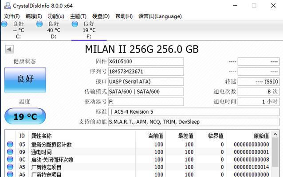Click the ID column header

(22, 135)
